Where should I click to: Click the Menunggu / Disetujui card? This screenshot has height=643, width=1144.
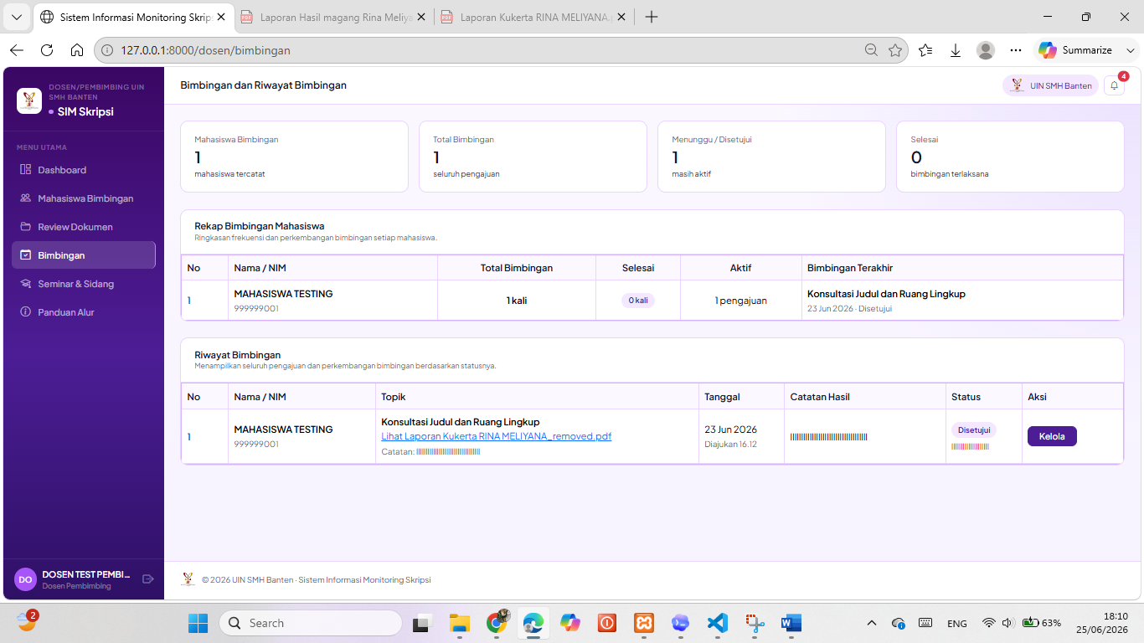771,157
